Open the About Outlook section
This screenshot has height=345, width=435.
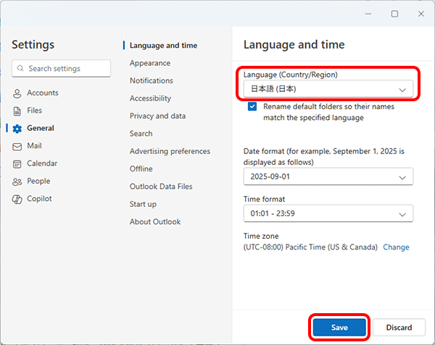pos(155,221)
